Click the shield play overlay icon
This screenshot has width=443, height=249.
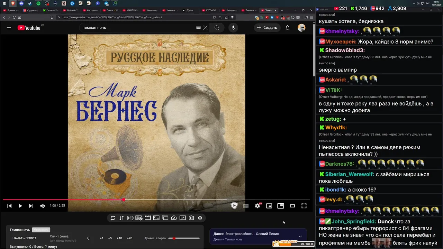[234, 206]
